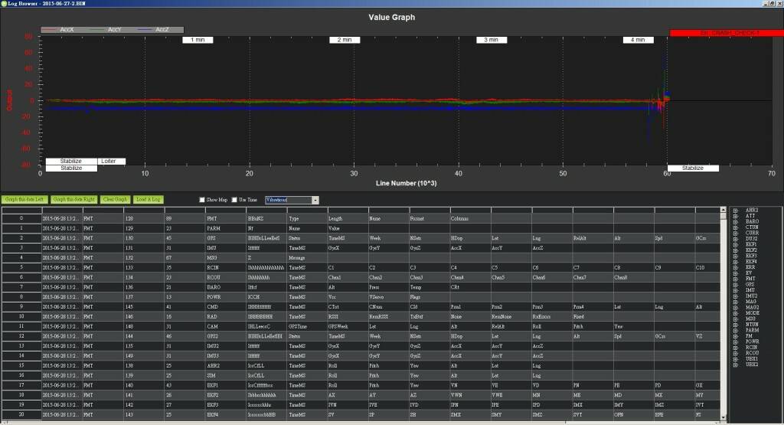Viewport: 784px width, 425px height.
Task: Expand the MODE tree node
Action: (736, 313)
